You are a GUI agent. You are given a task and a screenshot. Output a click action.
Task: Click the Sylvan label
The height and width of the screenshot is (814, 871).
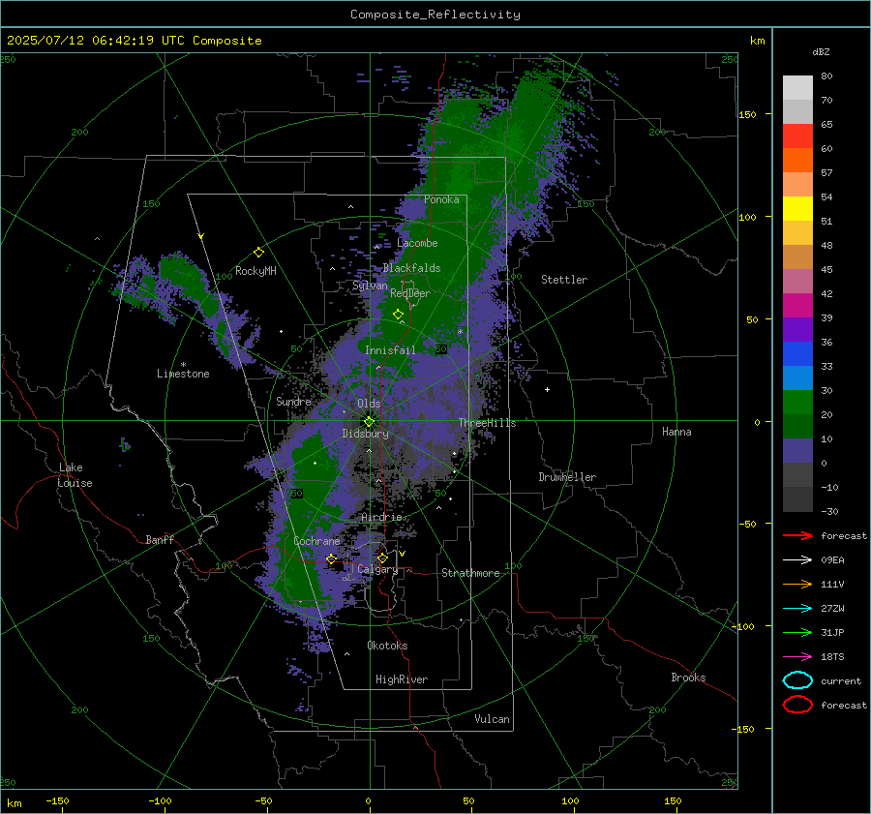370,286
